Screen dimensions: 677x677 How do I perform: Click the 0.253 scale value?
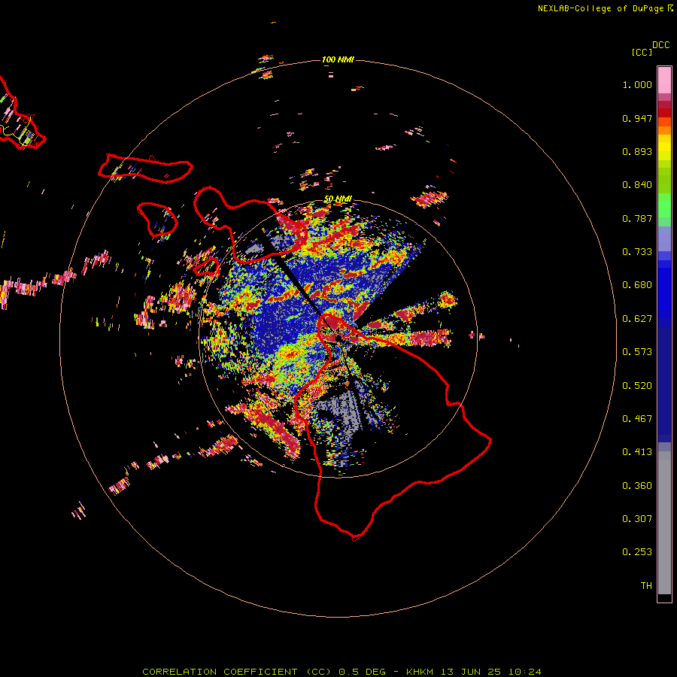click(x=637, y=552)
